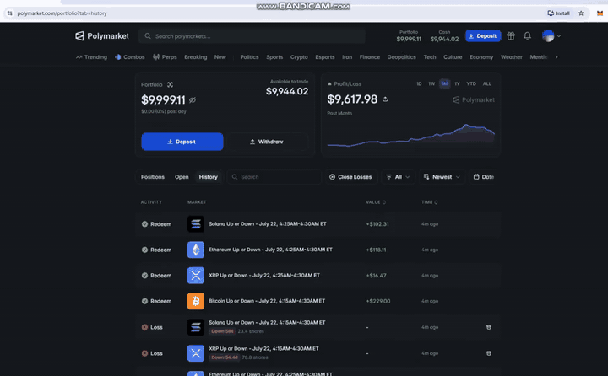
Task: Open Ethereum Up or Down 4:25AM-4:30AM Redeem market
Action: click(x=270, y=250)
